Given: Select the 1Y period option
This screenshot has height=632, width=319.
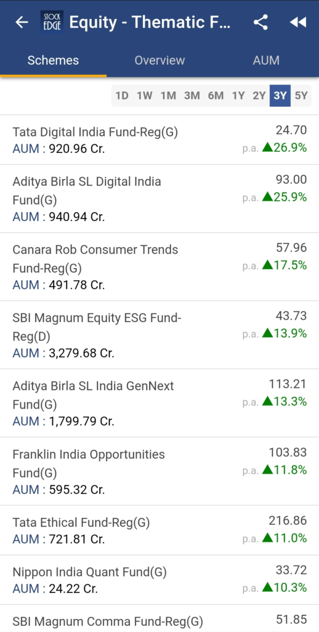Looking at the screenshot, I should (238, 96).
